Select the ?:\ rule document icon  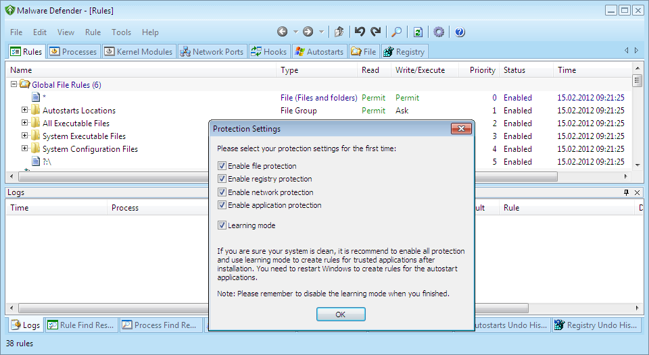click(36, 161)
